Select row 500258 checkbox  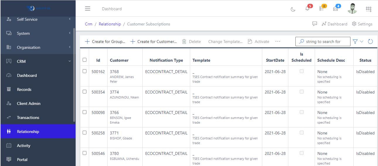point(85,132)
